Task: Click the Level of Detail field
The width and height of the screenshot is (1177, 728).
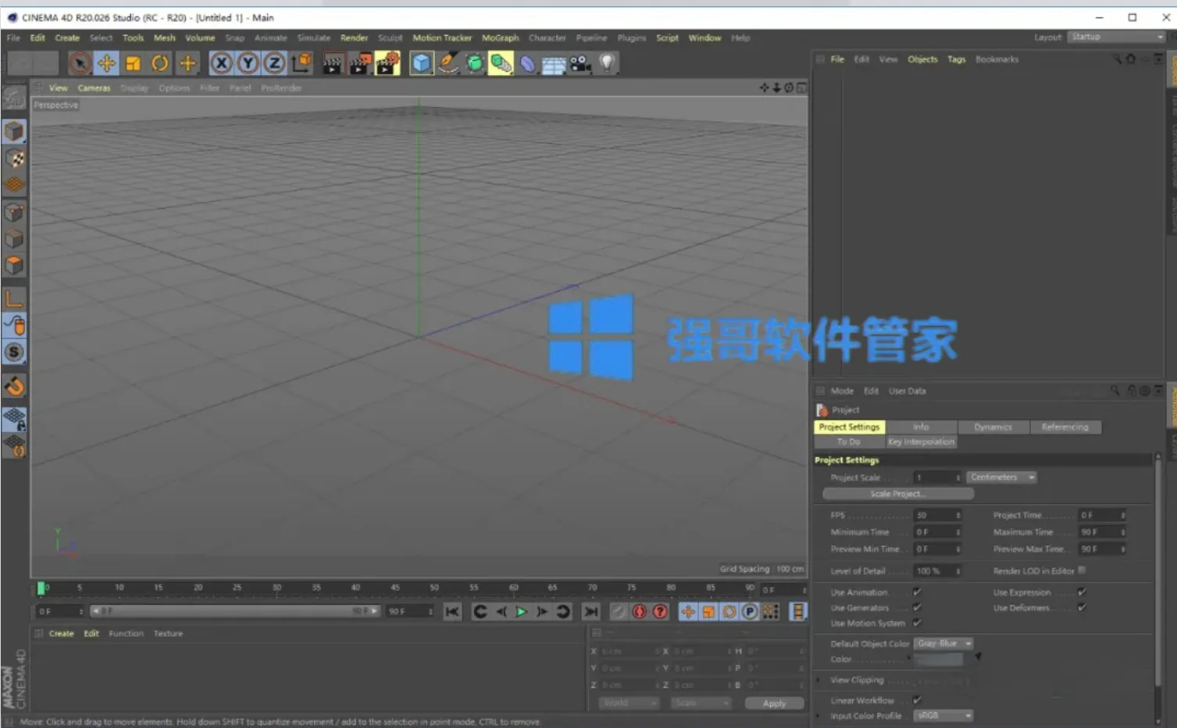Action: tap(937, 571)
